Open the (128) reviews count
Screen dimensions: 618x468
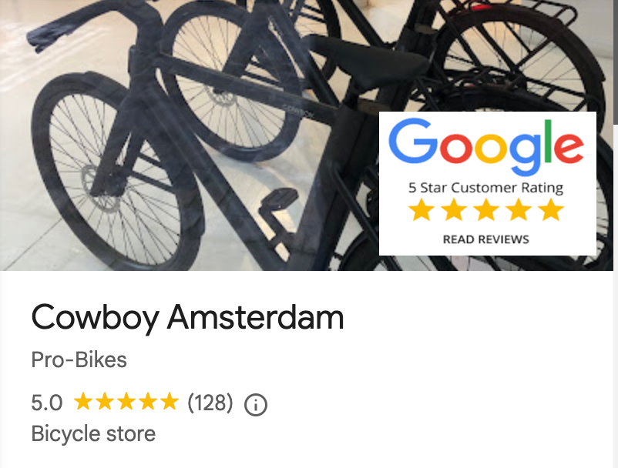(x=210, y=403)
